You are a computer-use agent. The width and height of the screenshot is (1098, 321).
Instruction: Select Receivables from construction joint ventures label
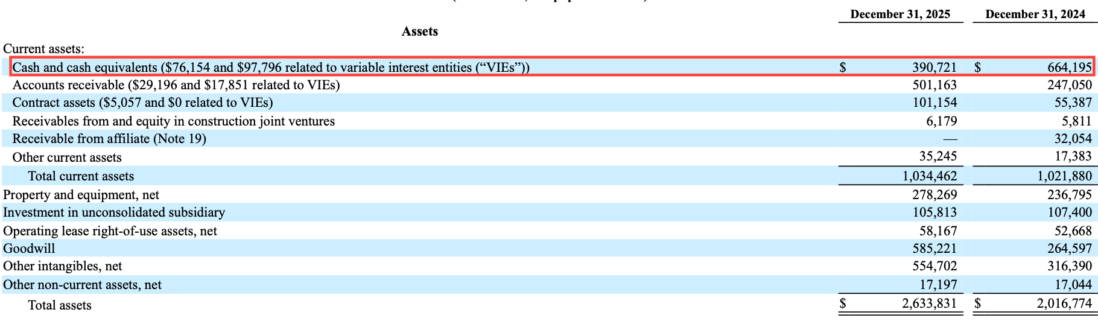click(174, 121)
